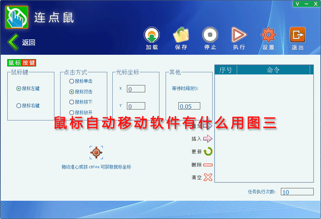Click the 保存 save icon

pyautogui.click(x=181, y=35)
